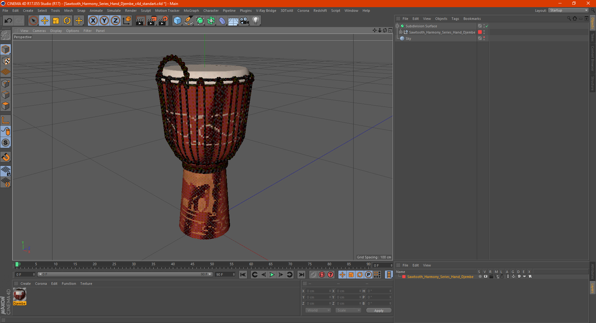Open the Simulate menu

(x=114, y=11)
